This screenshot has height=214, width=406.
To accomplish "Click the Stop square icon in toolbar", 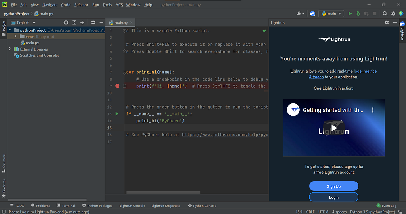I will tap(375, 14).
